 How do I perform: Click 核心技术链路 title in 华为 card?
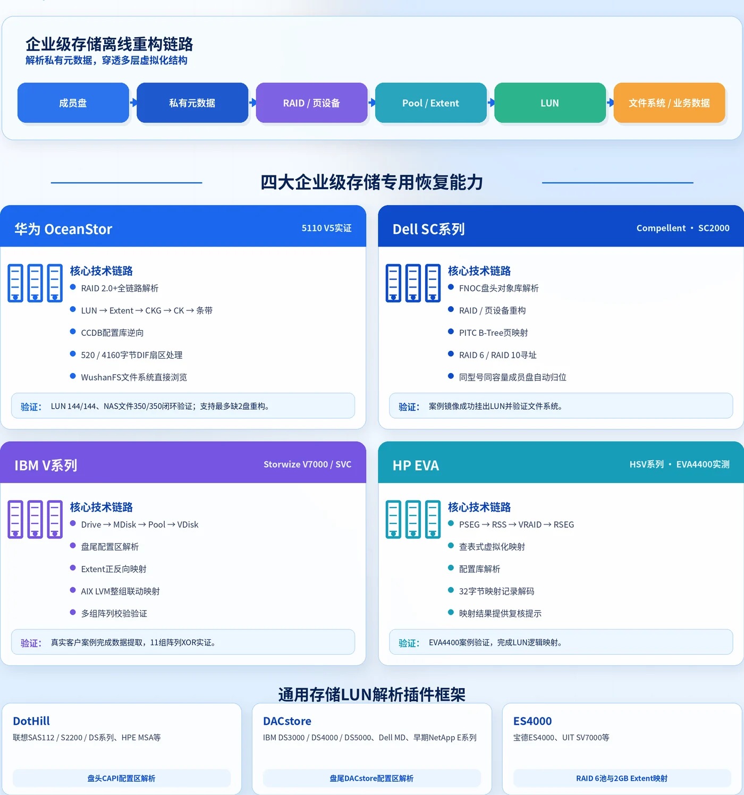coord(102,271)
